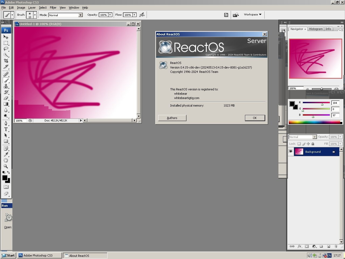Activate the Crop tool
This screenshot has height=259, width=345.
[6, 60]
